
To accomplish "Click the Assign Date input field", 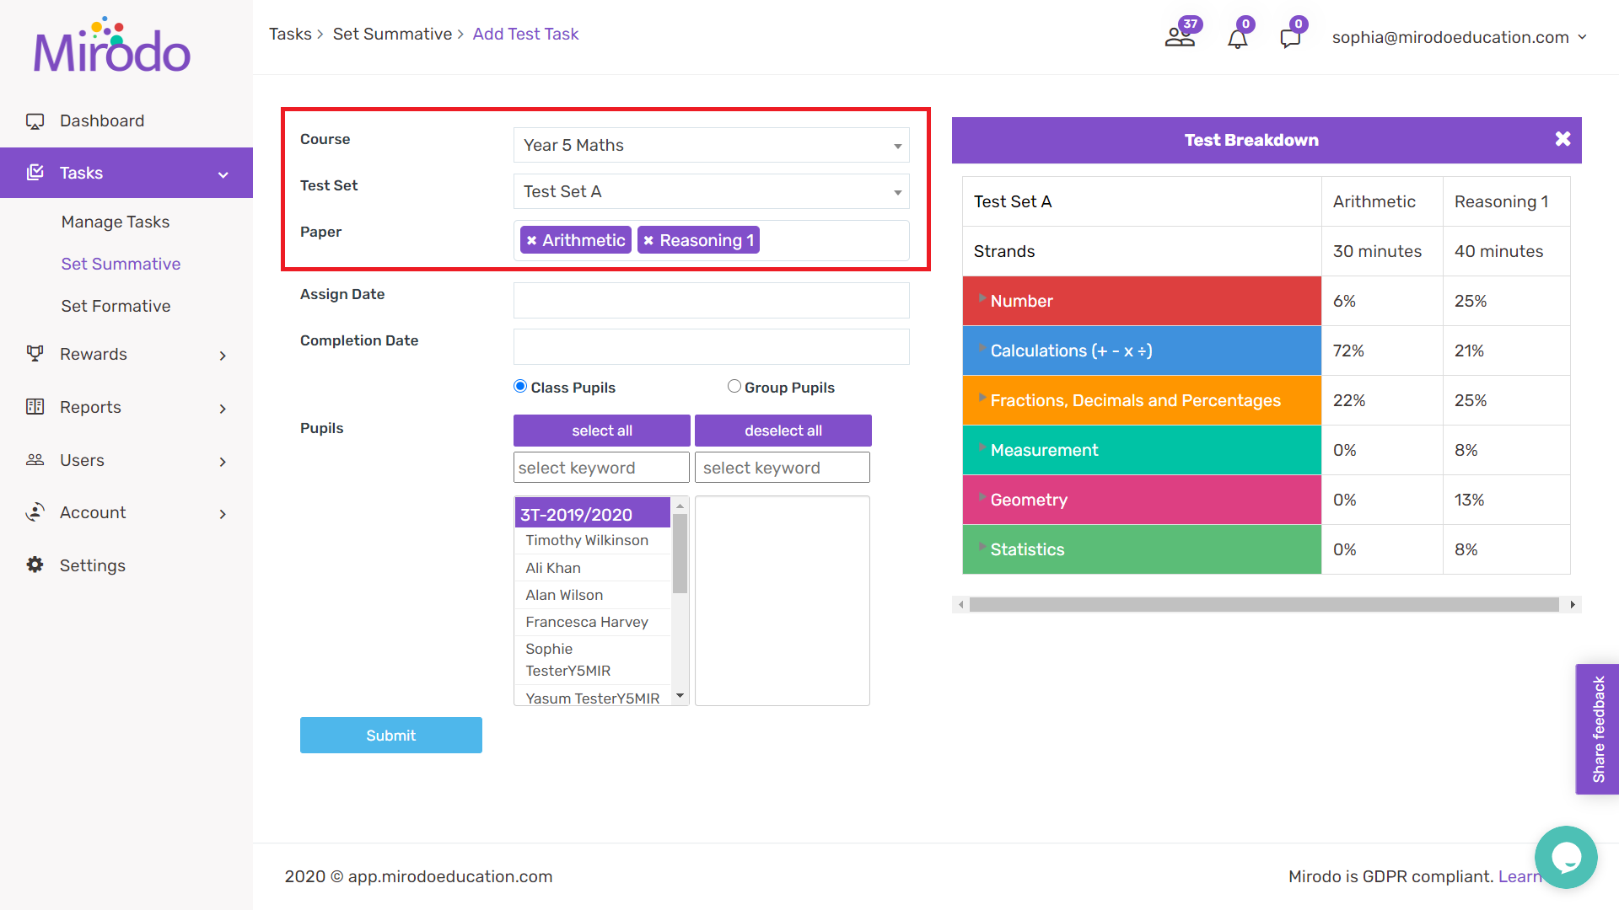I will (x=711, y=300).
